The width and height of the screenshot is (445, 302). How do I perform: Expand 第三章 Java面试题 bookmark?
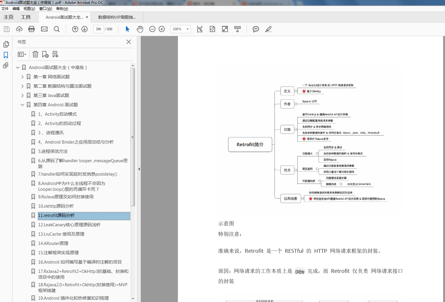(x=22, y=96)
